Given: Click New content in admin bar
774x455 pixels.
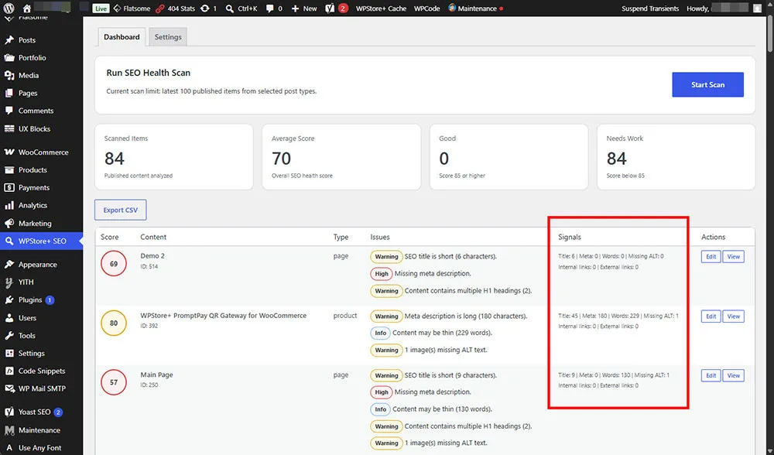Looking at the screenshot, I should pyautogui.click(x=304, y=9).
